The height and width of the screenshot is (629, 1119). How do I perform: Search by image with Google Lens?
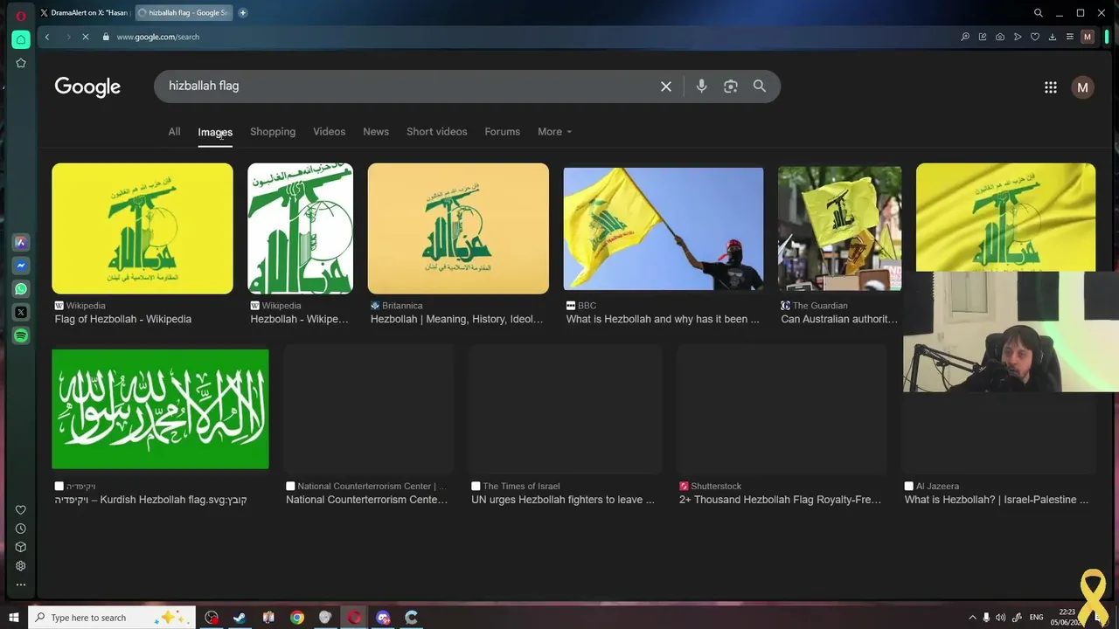tap(731, 86)
